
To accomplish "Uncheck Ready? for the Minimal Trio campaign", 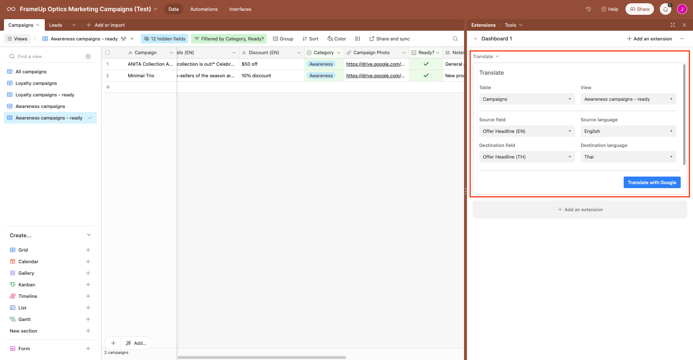I will pyautogui.click(x=426, y=75).
